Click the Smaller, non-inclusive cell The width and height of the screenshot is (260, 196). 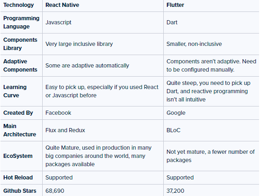194,44
